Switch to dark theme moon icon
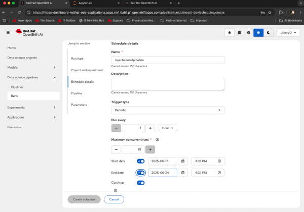Image resolution: width=304 pixels, height=212 pixels. [x=269, y=32]
